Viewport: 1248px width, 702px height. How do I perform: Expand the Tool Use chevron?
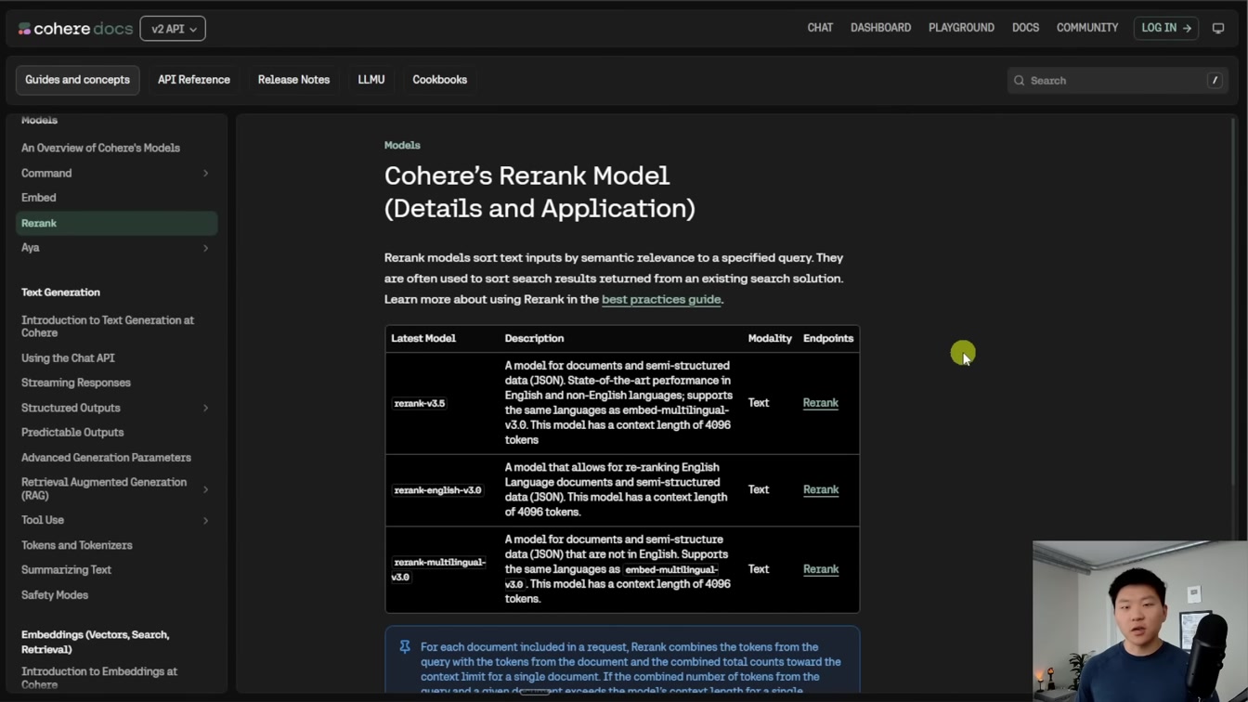click(x=205, y=520)
